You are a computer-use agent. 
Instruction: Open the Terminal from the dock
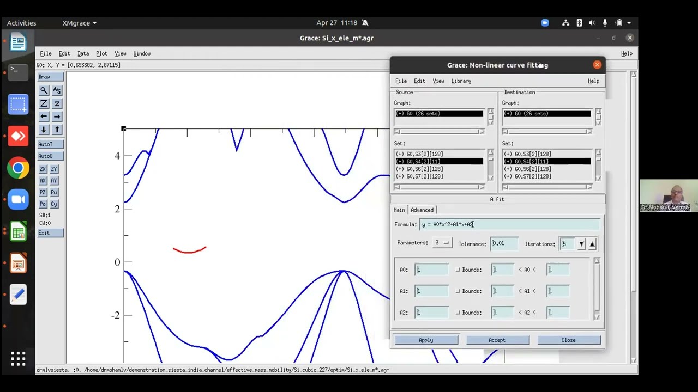(x=18, y=72)
